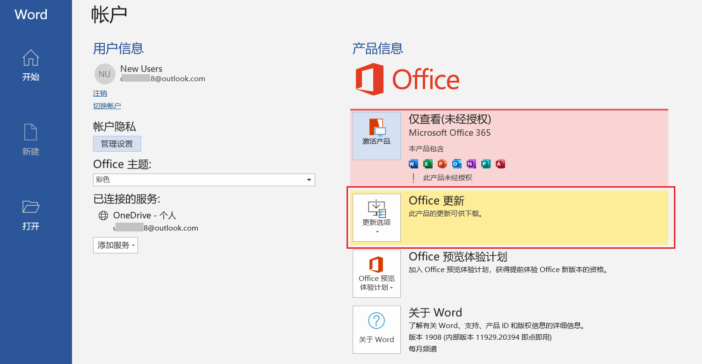Screen dimensions: 702x364
Task: Click the 注销 sign out link
Action: (x=100, y=93)
